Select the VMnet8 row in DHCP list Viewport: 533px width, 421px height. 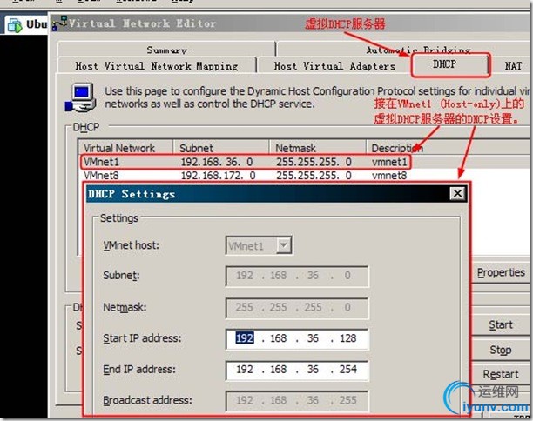point(246,176)
